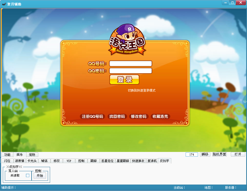
Task: Click the QQ密码 label text
Action: [x=97, y=71]
